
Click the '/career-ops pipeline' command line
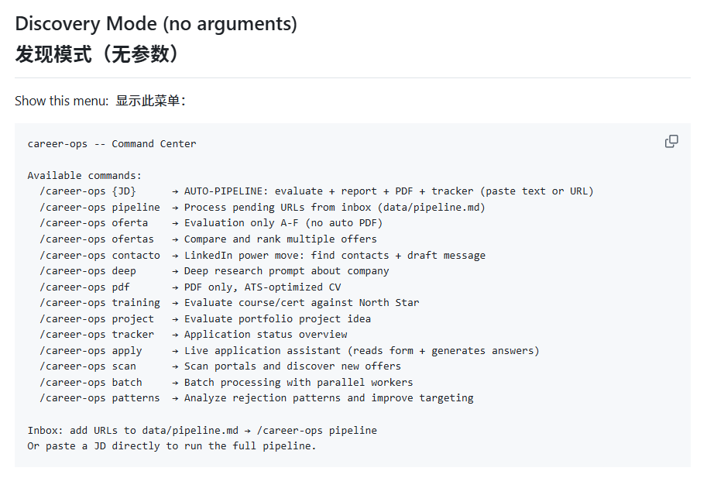263,208
